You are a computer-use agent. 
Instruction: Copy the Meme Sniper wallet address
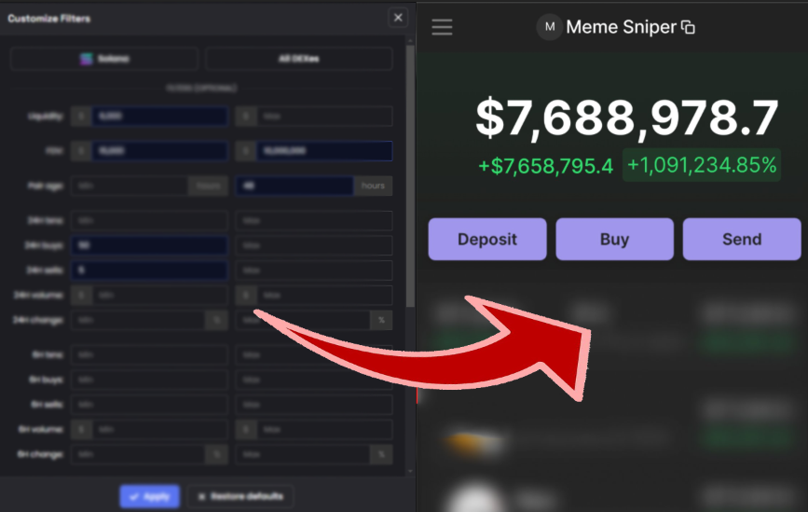tap(688, 27)
